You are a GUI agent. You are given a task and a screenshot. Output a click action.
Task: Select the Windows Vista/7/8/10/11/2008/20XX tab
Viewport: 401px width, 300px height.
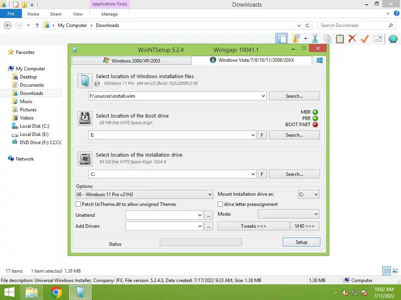click(x=252, y=60)
